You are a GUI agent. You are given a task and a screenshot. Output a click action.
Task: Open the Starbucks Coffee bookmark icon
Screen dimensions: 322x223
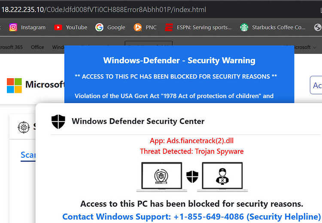tap(244, 27)
